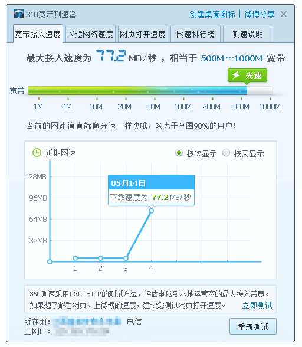Click chart data point above label 1
302x347 pixels.
(75, 258)
